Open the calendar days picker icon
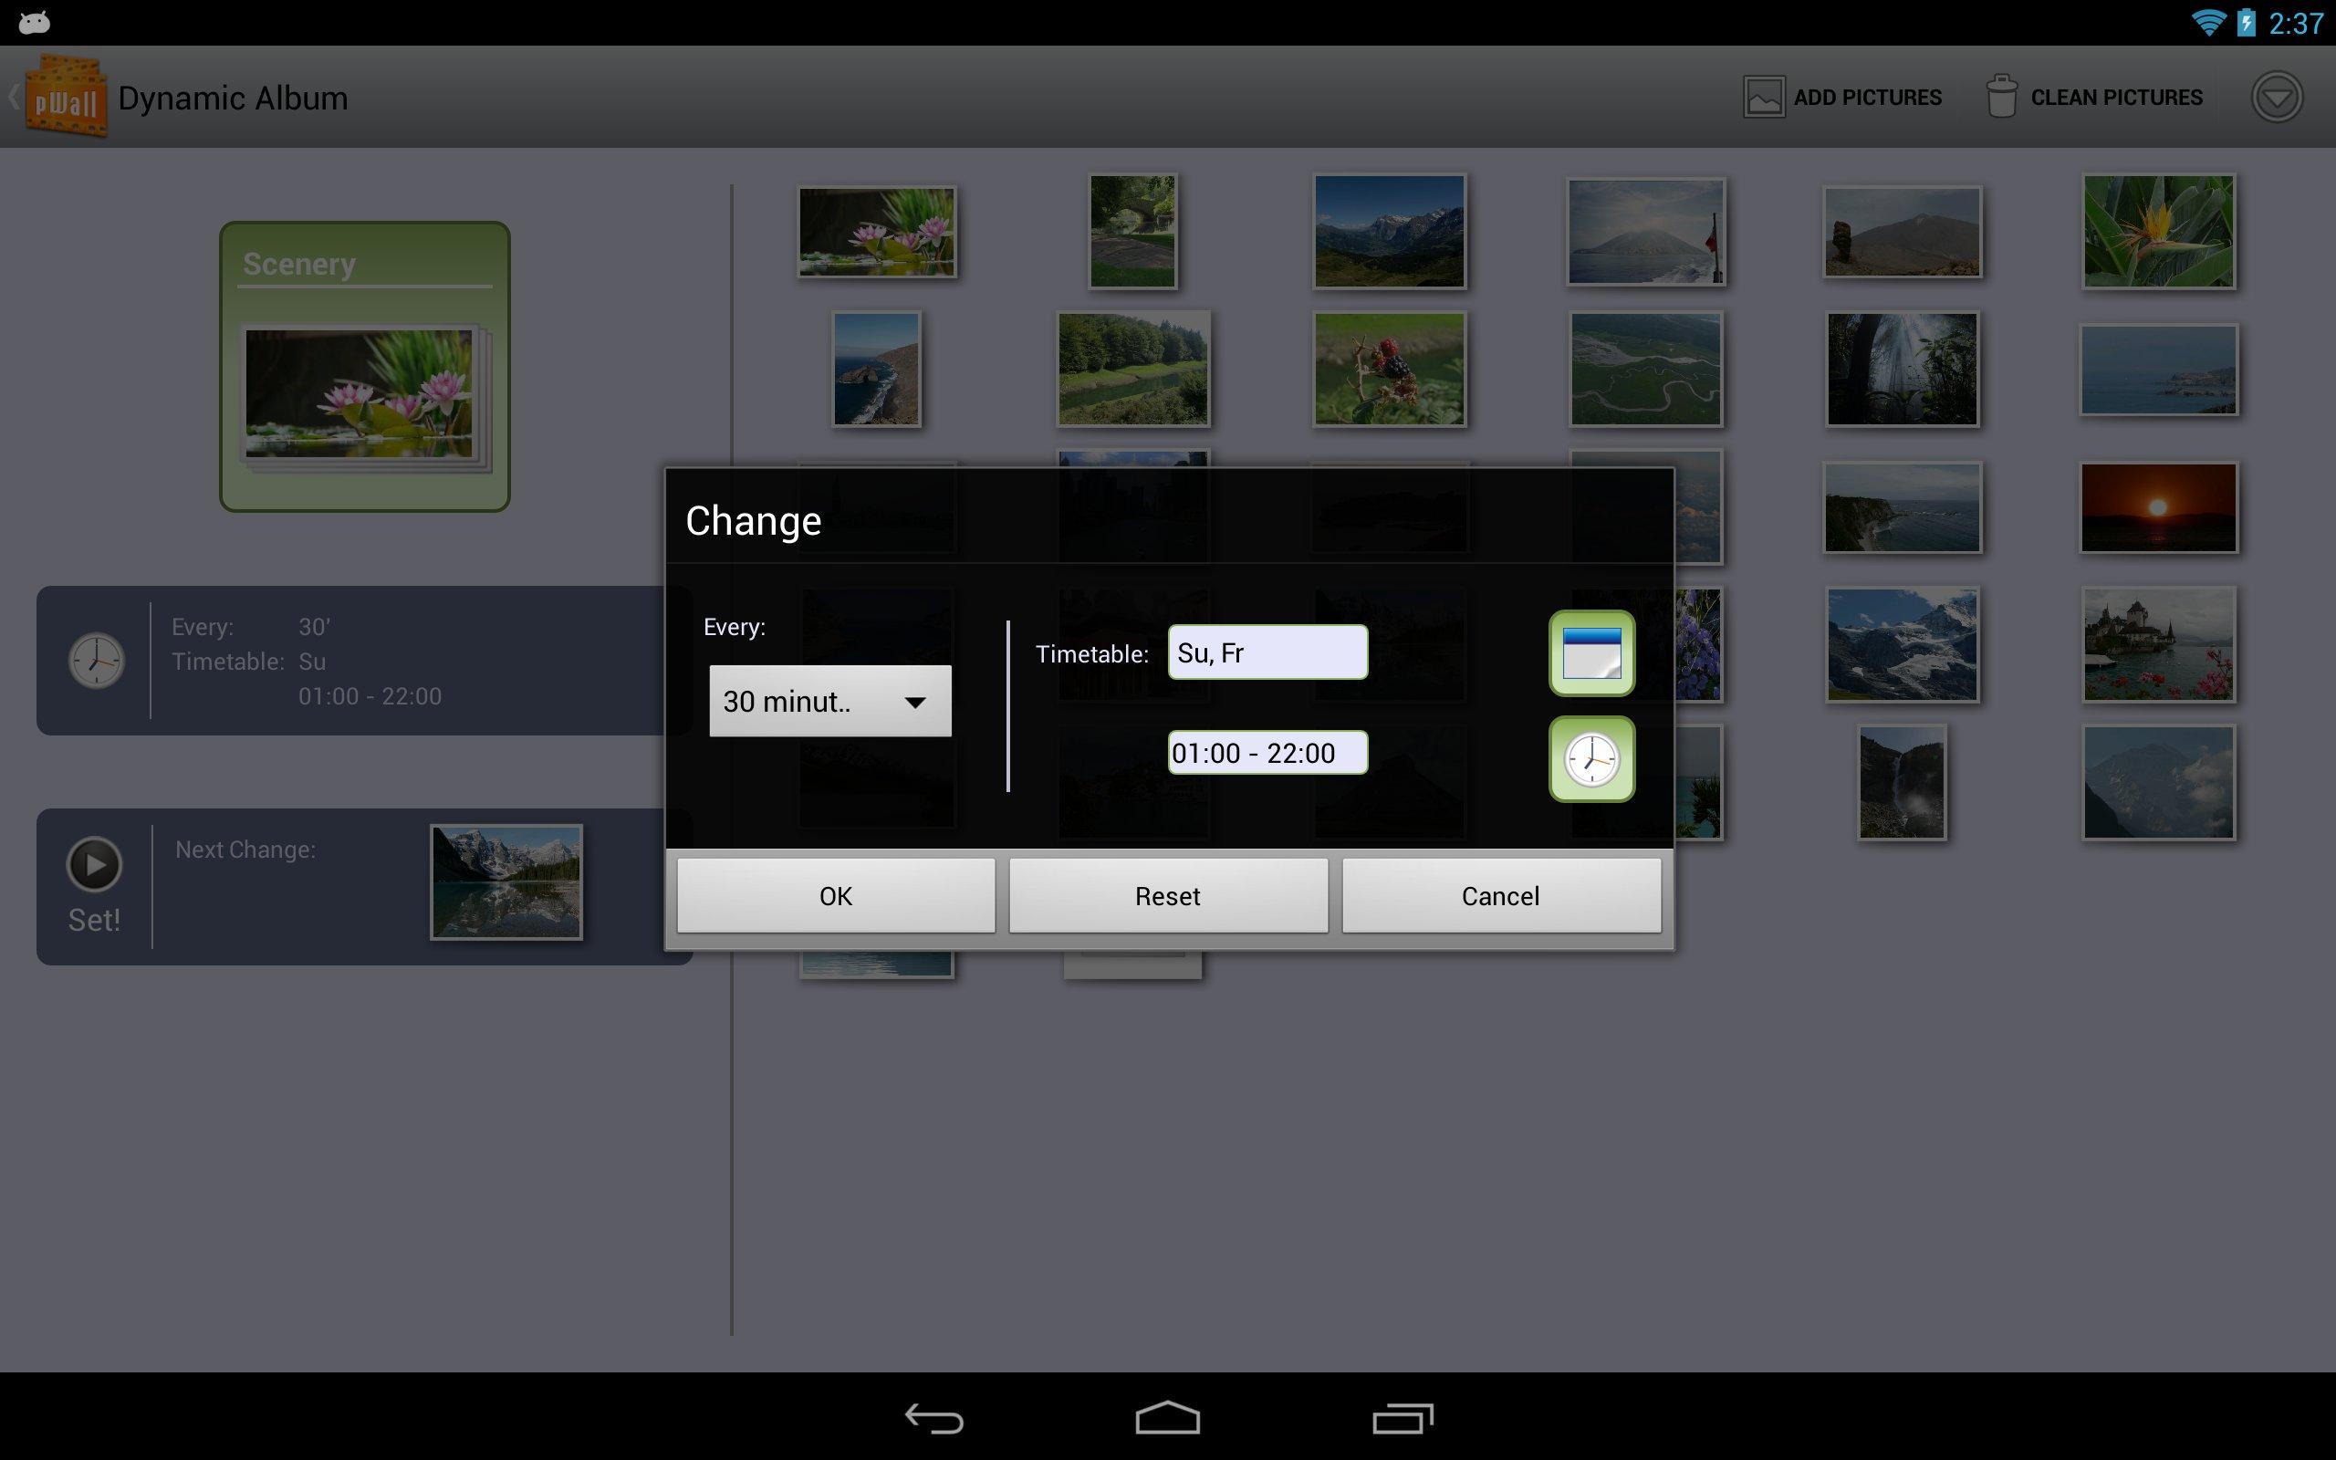This screenshot has height=1460, width=2336. click(1591, 652)
